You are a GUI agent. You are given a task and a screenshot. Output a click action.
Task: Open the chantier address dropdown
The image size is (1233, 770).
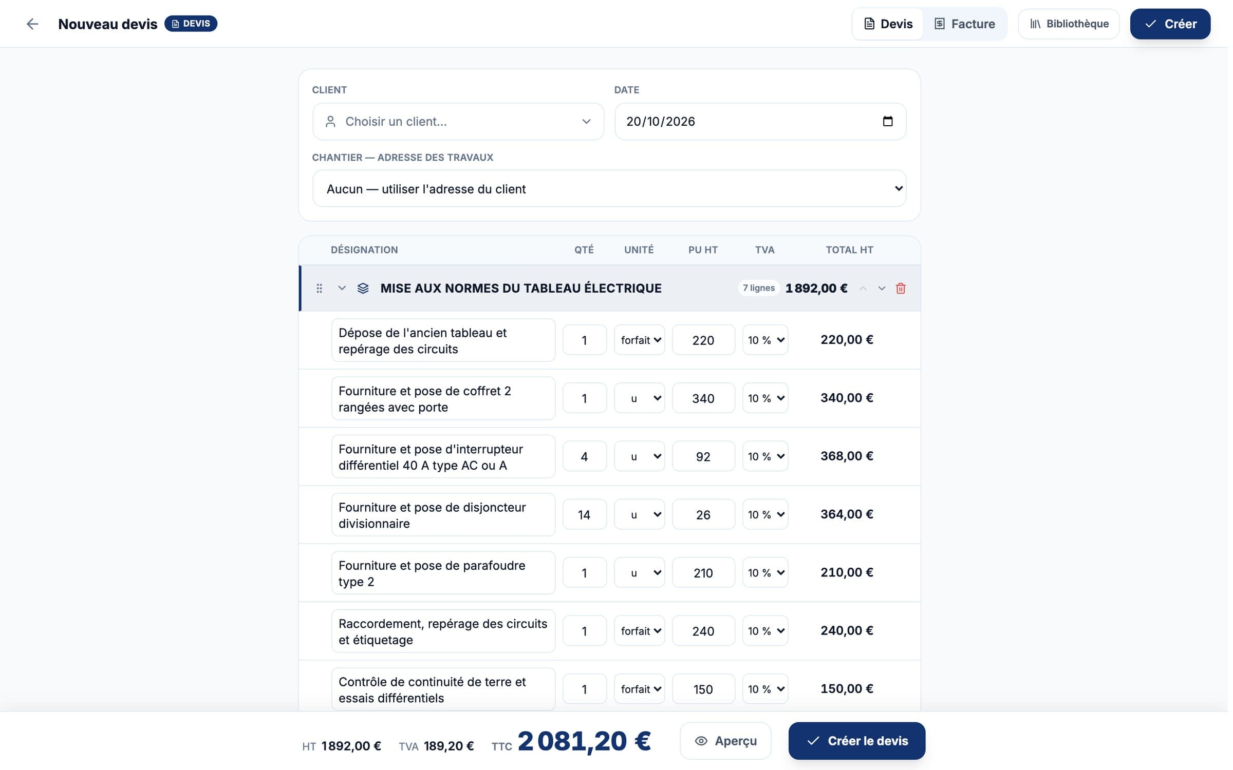tap(610, 189)
